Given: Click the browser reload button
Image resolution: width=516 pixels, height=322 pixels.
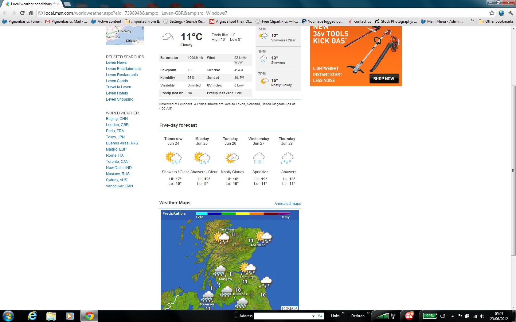Looking at the screenshot, I should pyautogui.click(x=22, y=13).
